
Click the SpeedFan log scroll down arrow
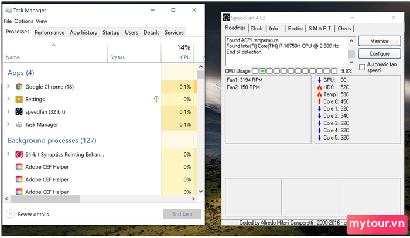[351, 62]
